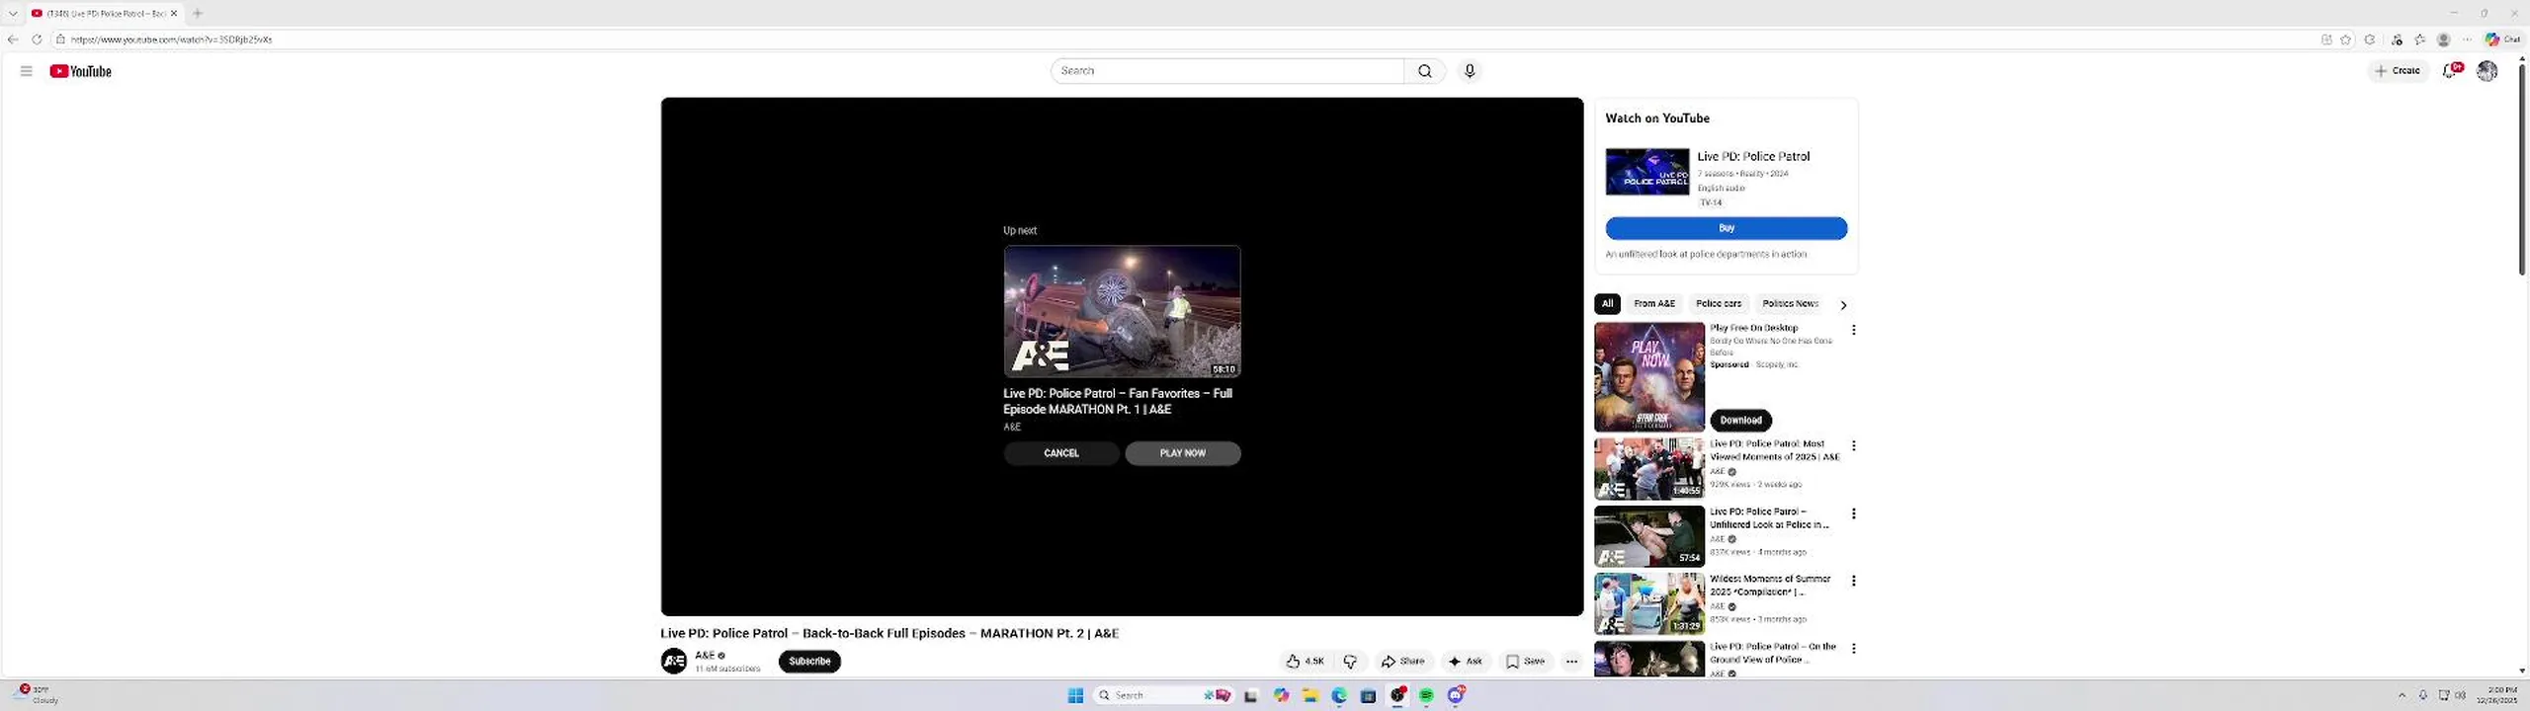Open browser tab list dropdown
Image resolution: width=2530 pixels, height=711 pixels.
pyautogui.click(x=13, y=13)
